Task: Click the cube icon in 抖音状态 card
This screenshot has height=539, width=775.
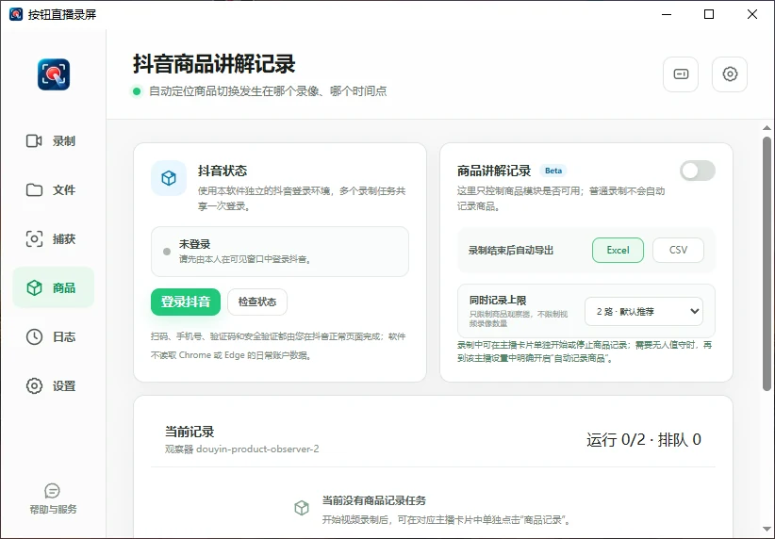Action: pos(169,178)
